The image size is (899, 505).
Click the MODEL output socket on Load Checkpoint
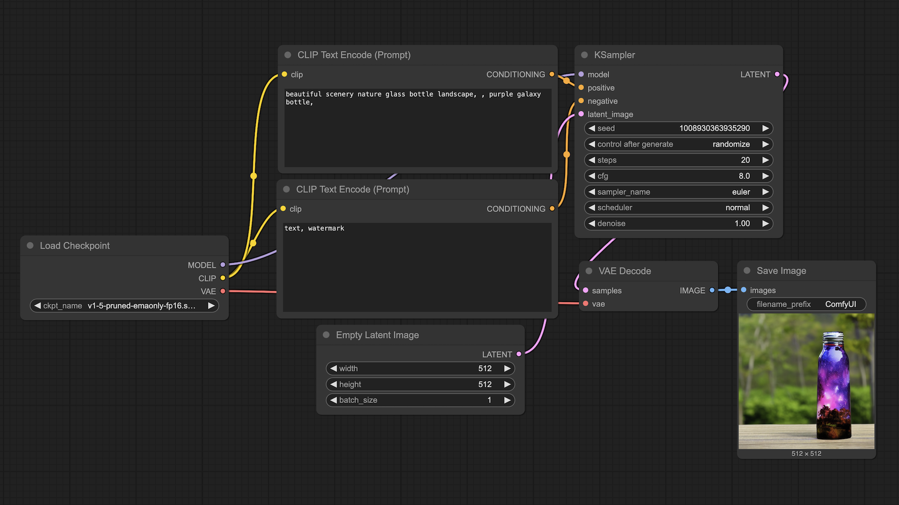(223, 265)
